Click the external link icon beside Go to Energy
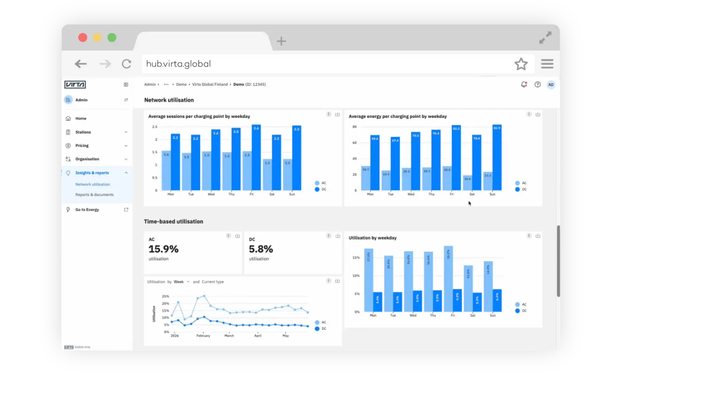 coord(126,210)
